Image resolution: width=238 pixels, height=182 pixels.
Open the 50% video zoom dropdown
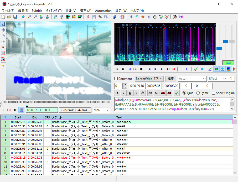[101, 110]
